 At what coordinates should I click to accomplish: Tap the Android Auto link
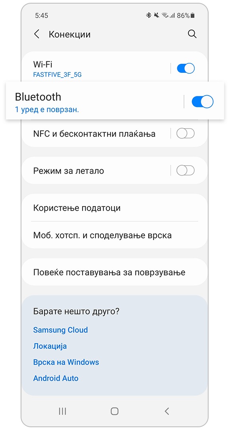point(56,378)
